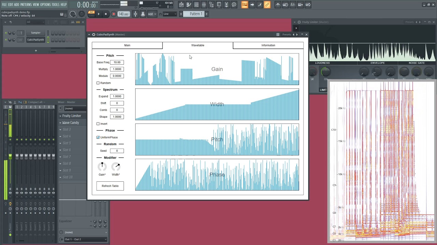
Task: Open the mixer Out 1 - Out 2 dropdown
Action: click(85, 239)
